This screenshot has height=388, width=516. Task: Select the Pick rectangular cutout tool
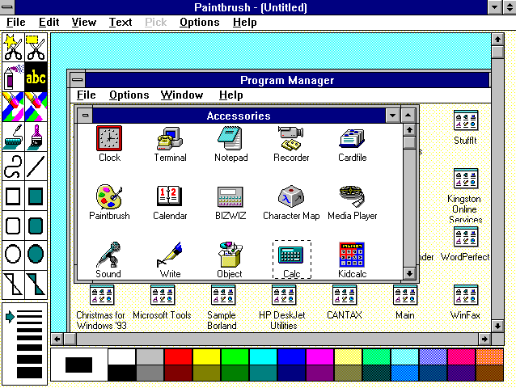coord(36,47)
